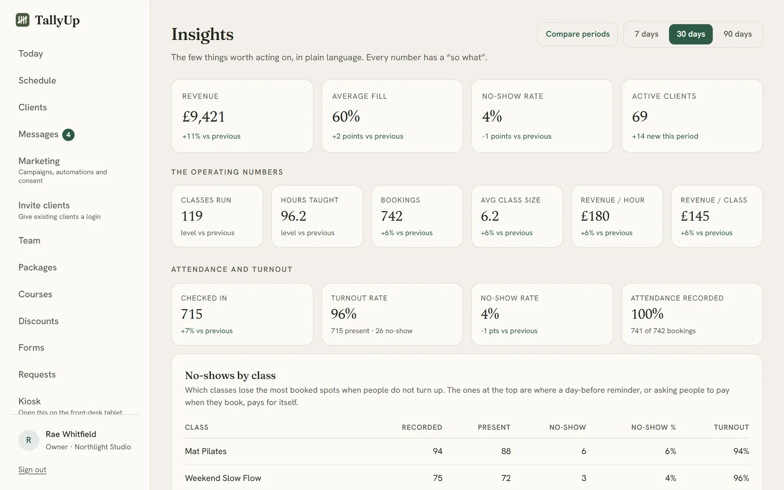Click the Revenue £9,421 card
This screenshot has width=784, height=490.
point(242,116)
